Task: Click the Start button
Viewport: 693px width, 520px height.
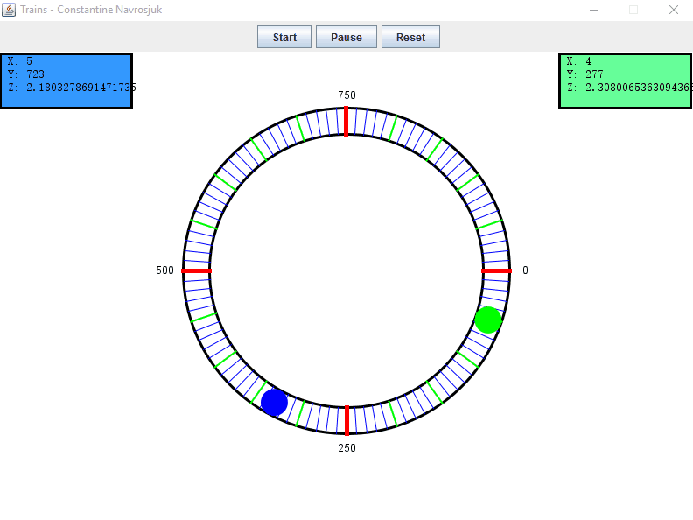Action: (284, 37)
